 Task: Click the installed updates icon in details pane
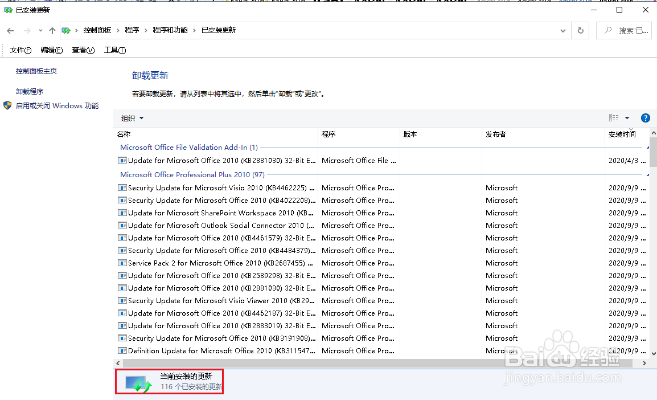pos(138,383)
